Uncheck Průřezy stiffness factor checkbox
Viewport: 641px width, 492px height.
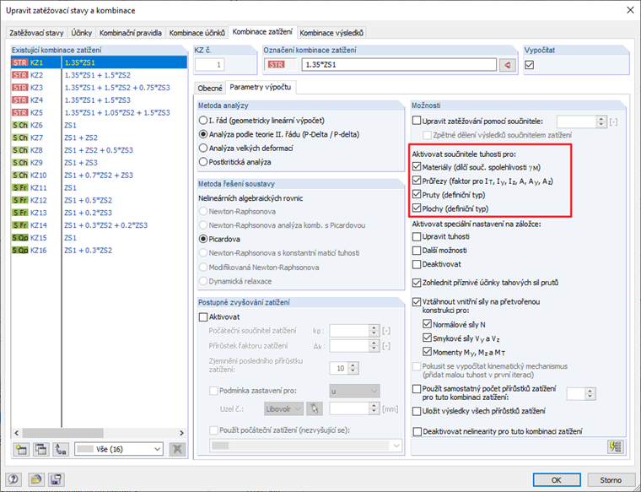pyautogui.click(x=417, y=181)
